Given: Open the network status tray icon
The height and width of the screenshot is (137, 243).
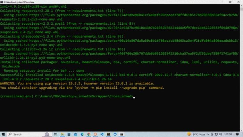Looking at the screenshot, I should [216, 134].
